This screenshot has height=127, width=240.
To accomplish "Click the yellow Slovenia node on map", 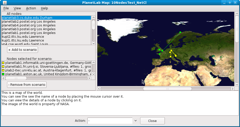I will coord(176,56).
